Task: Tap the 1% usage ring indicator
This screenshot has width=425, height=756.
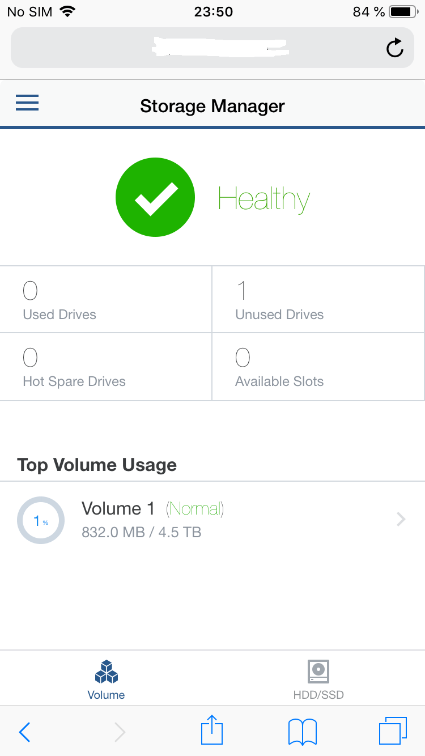Action: (x=41, y=520)
